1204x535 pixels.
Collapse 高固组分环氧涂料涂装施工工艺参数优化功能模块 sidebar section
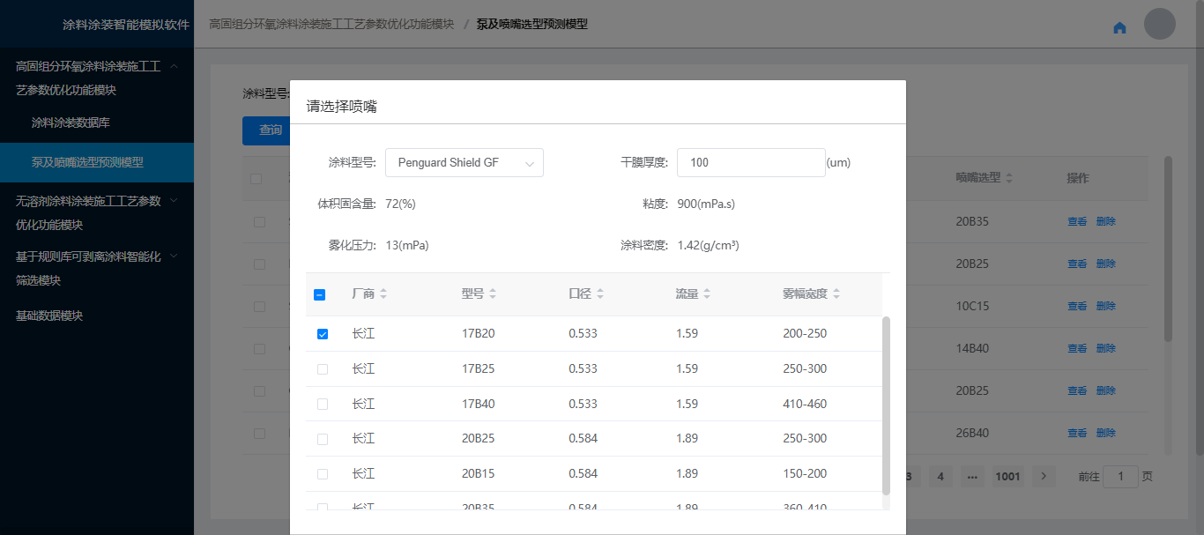click(x=175, y=66)
